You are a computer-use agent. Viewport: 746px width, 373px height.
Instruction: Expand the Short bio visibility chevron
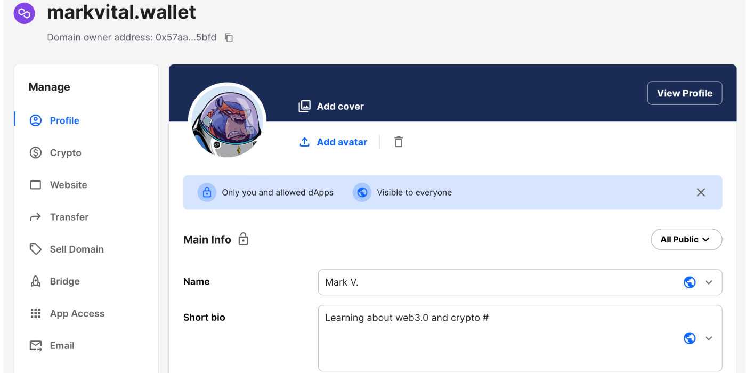(709, 338)
